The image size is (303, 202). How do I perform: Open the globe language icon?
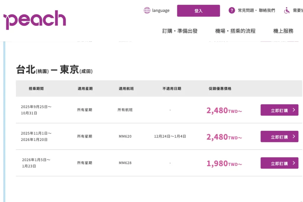pyautogui.click(x=147, y=10)
